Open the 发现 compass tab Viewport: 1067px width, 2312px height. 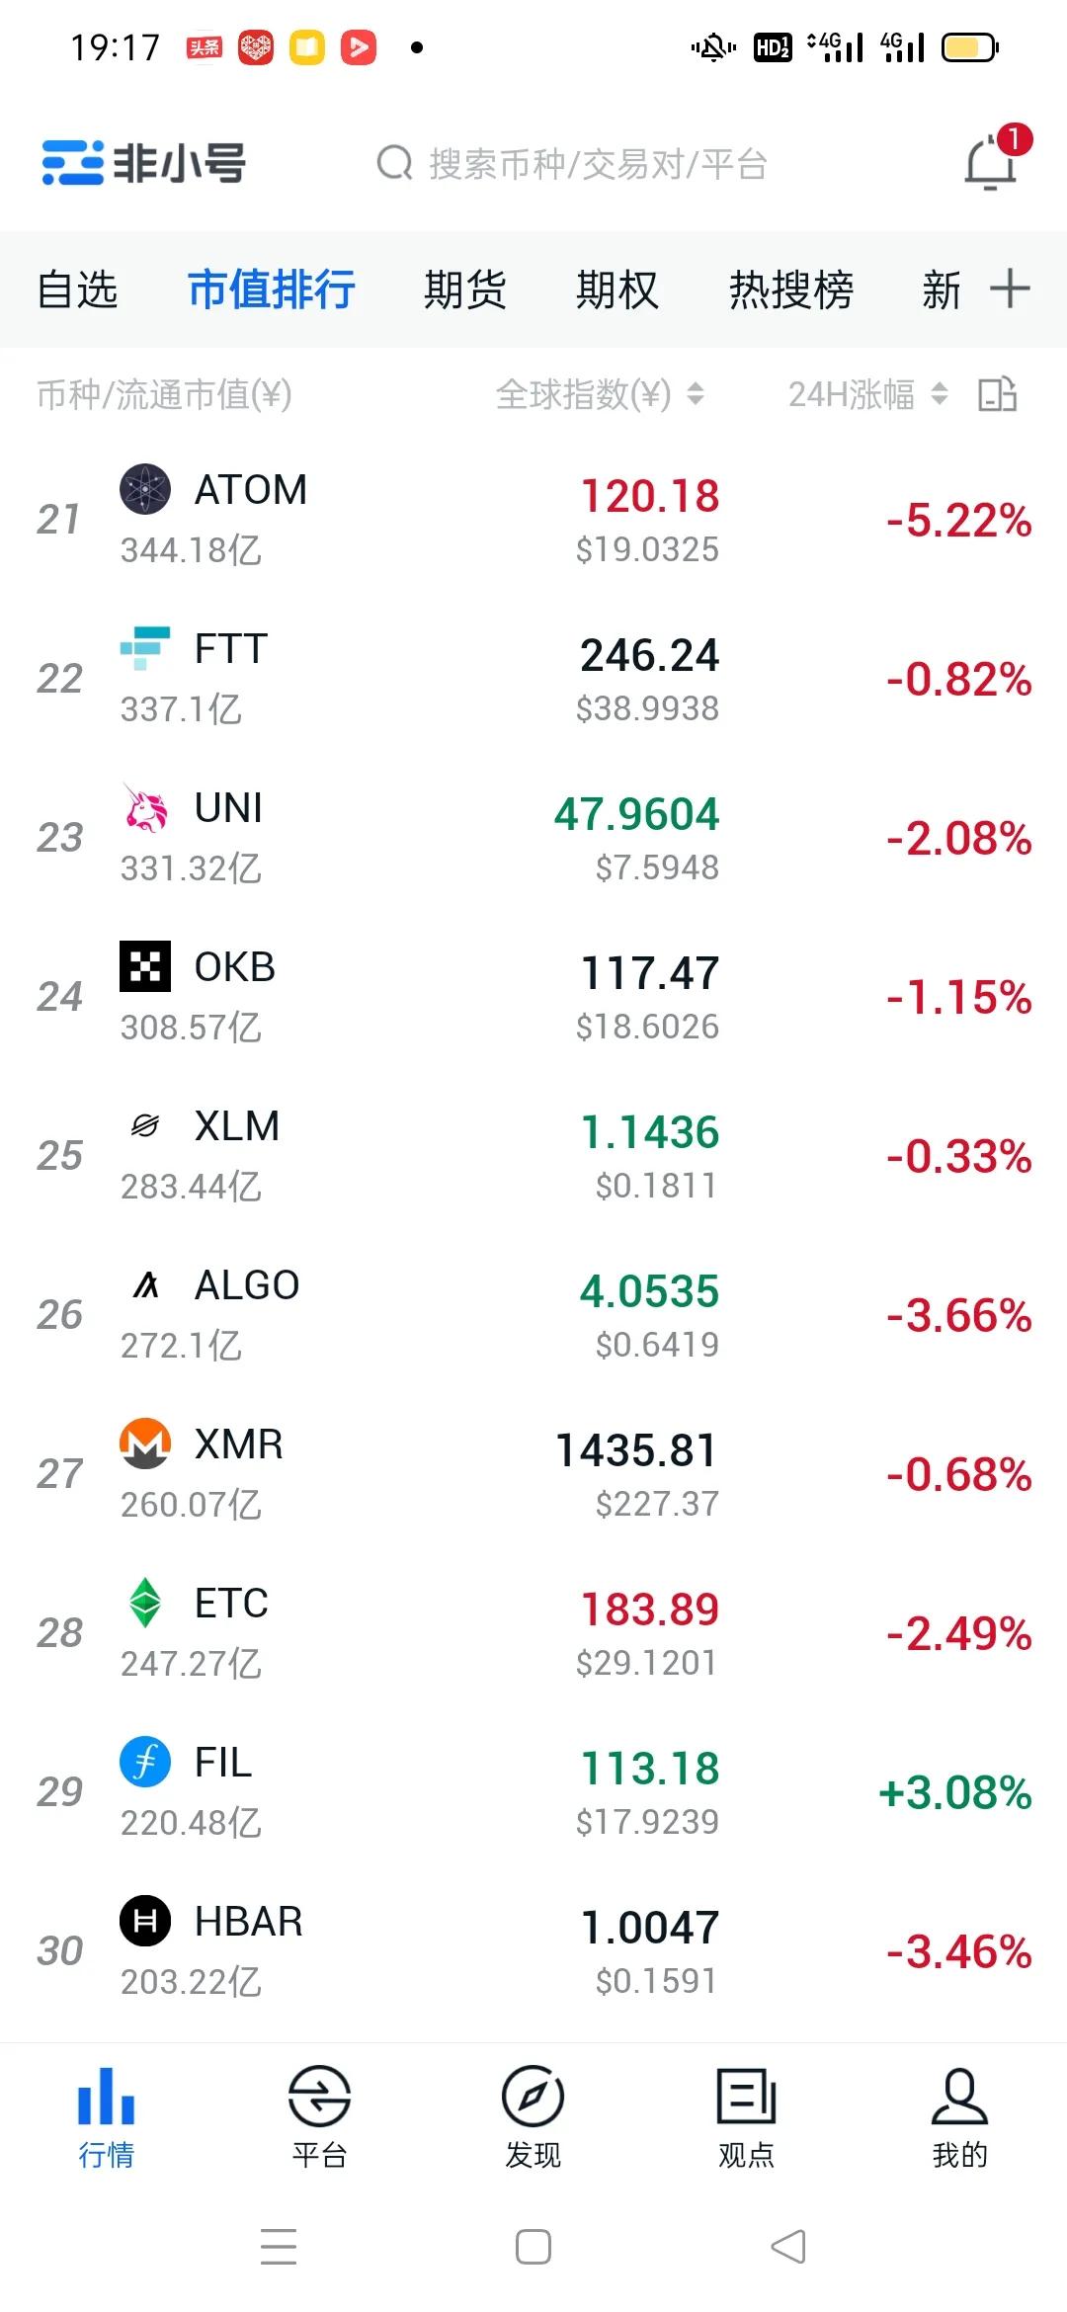click(x=533, y=2114)
